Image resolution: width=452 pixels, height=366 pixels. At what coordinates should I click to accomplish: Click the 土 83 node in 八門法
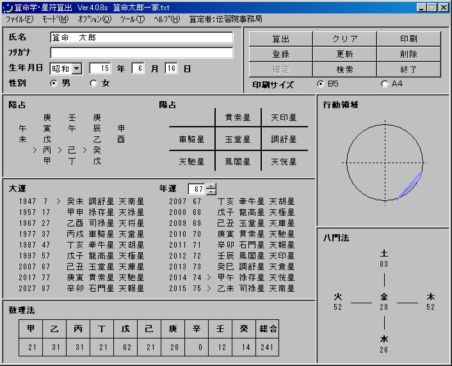click(384, 259)
